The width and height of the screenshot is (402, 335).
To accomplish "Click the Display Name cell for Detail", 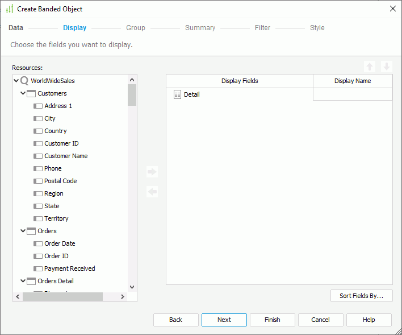I will [352, 94].
